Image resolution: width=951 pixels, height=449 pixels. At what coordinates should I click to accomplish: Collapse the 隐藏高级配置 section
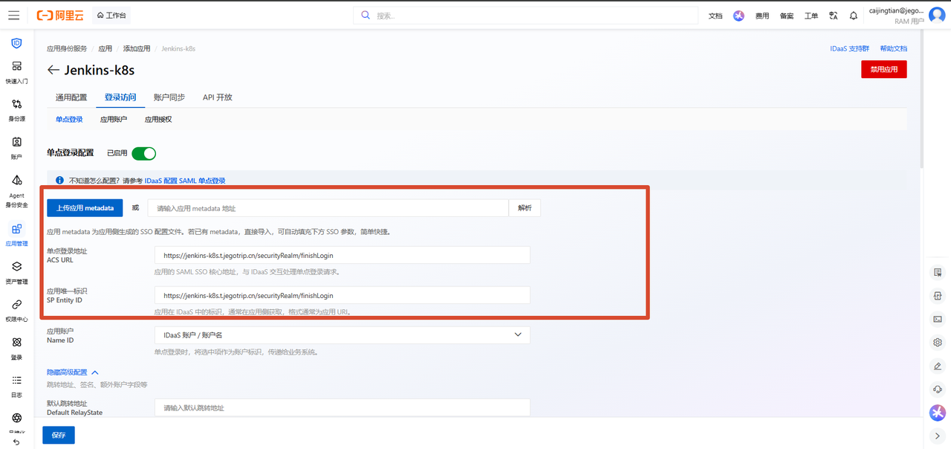point(72,372)
